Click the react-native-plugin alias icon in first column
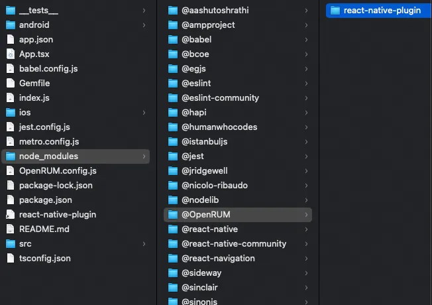 pos(11,215)
